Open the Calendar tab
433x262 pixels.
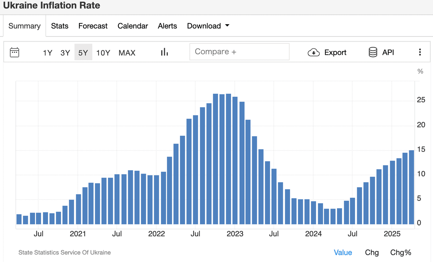133,26
